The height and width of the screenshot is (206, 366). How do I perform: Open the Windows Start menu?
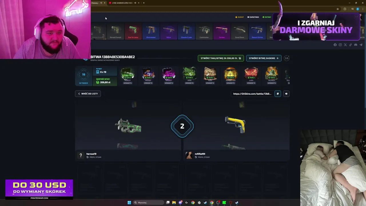tap(129, 203)
